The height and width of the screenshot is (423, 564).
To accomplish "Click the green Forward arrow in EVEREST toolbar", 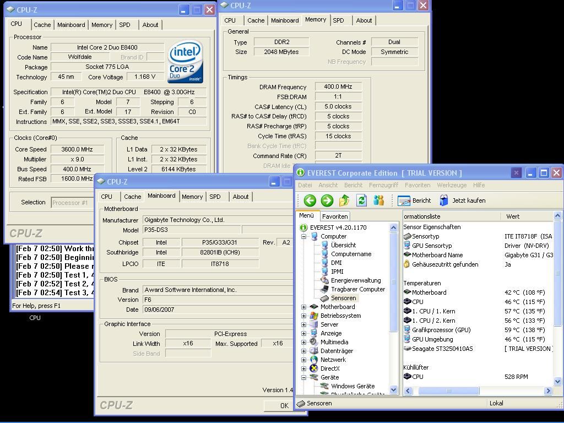I will pos(327,200).
